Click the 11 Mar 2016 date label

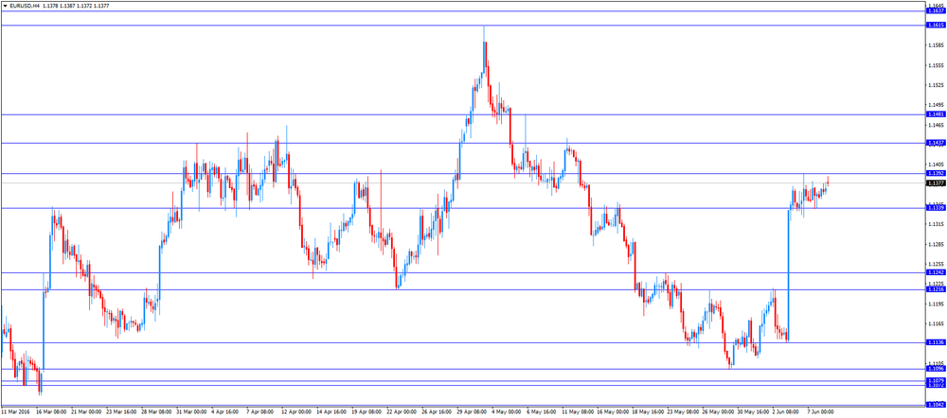pos(16,413)
